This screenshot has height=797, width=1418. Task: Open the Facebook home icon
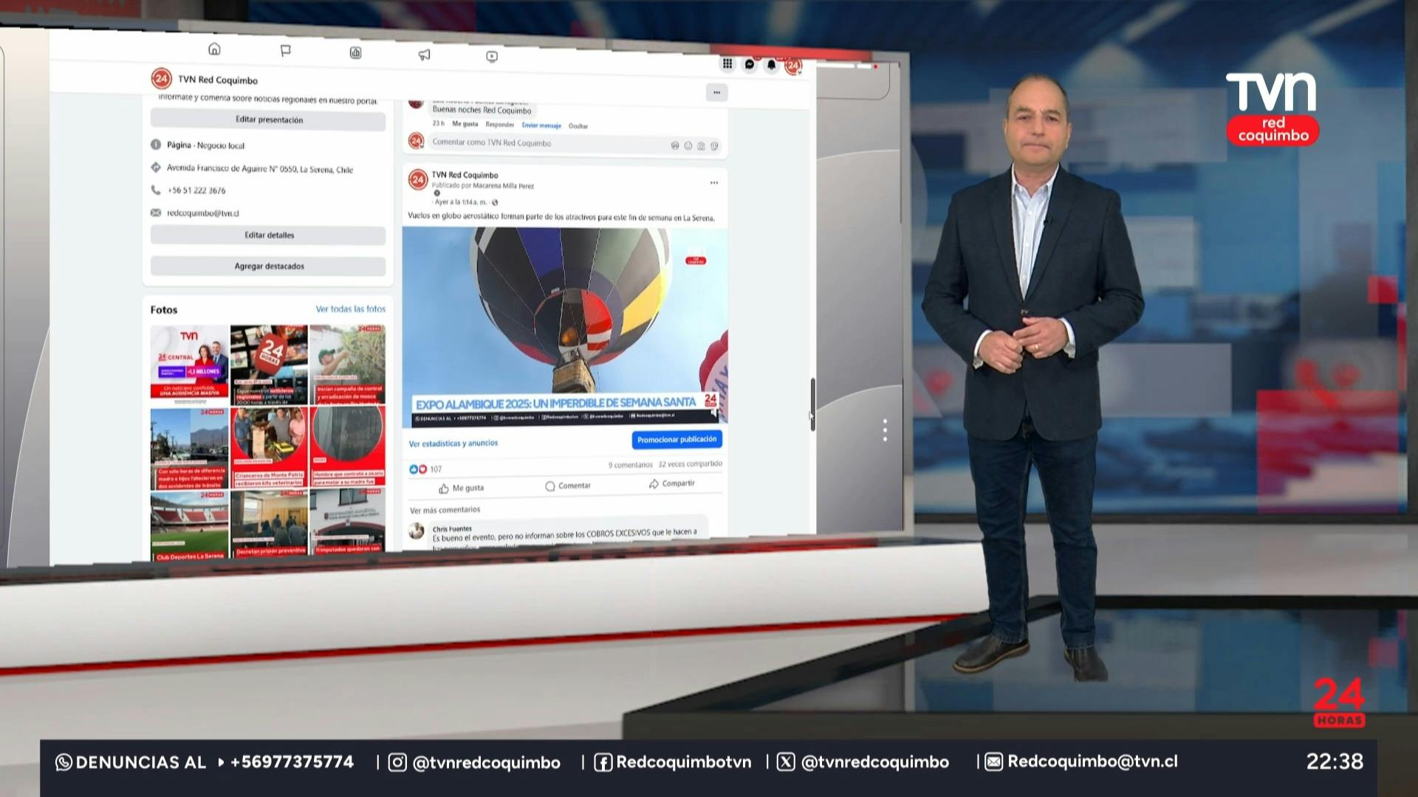coord(214,49)
